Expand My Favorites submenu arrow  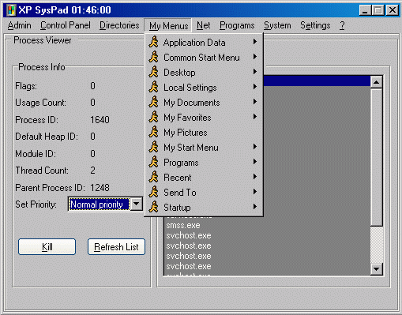point(255,117)
